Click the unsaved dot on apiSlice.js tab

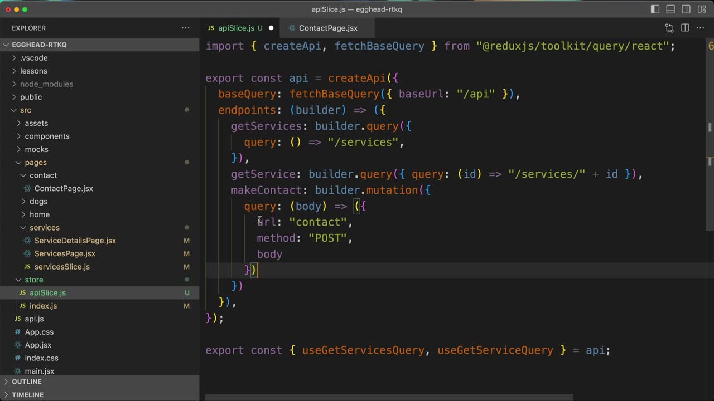point(271,28)
